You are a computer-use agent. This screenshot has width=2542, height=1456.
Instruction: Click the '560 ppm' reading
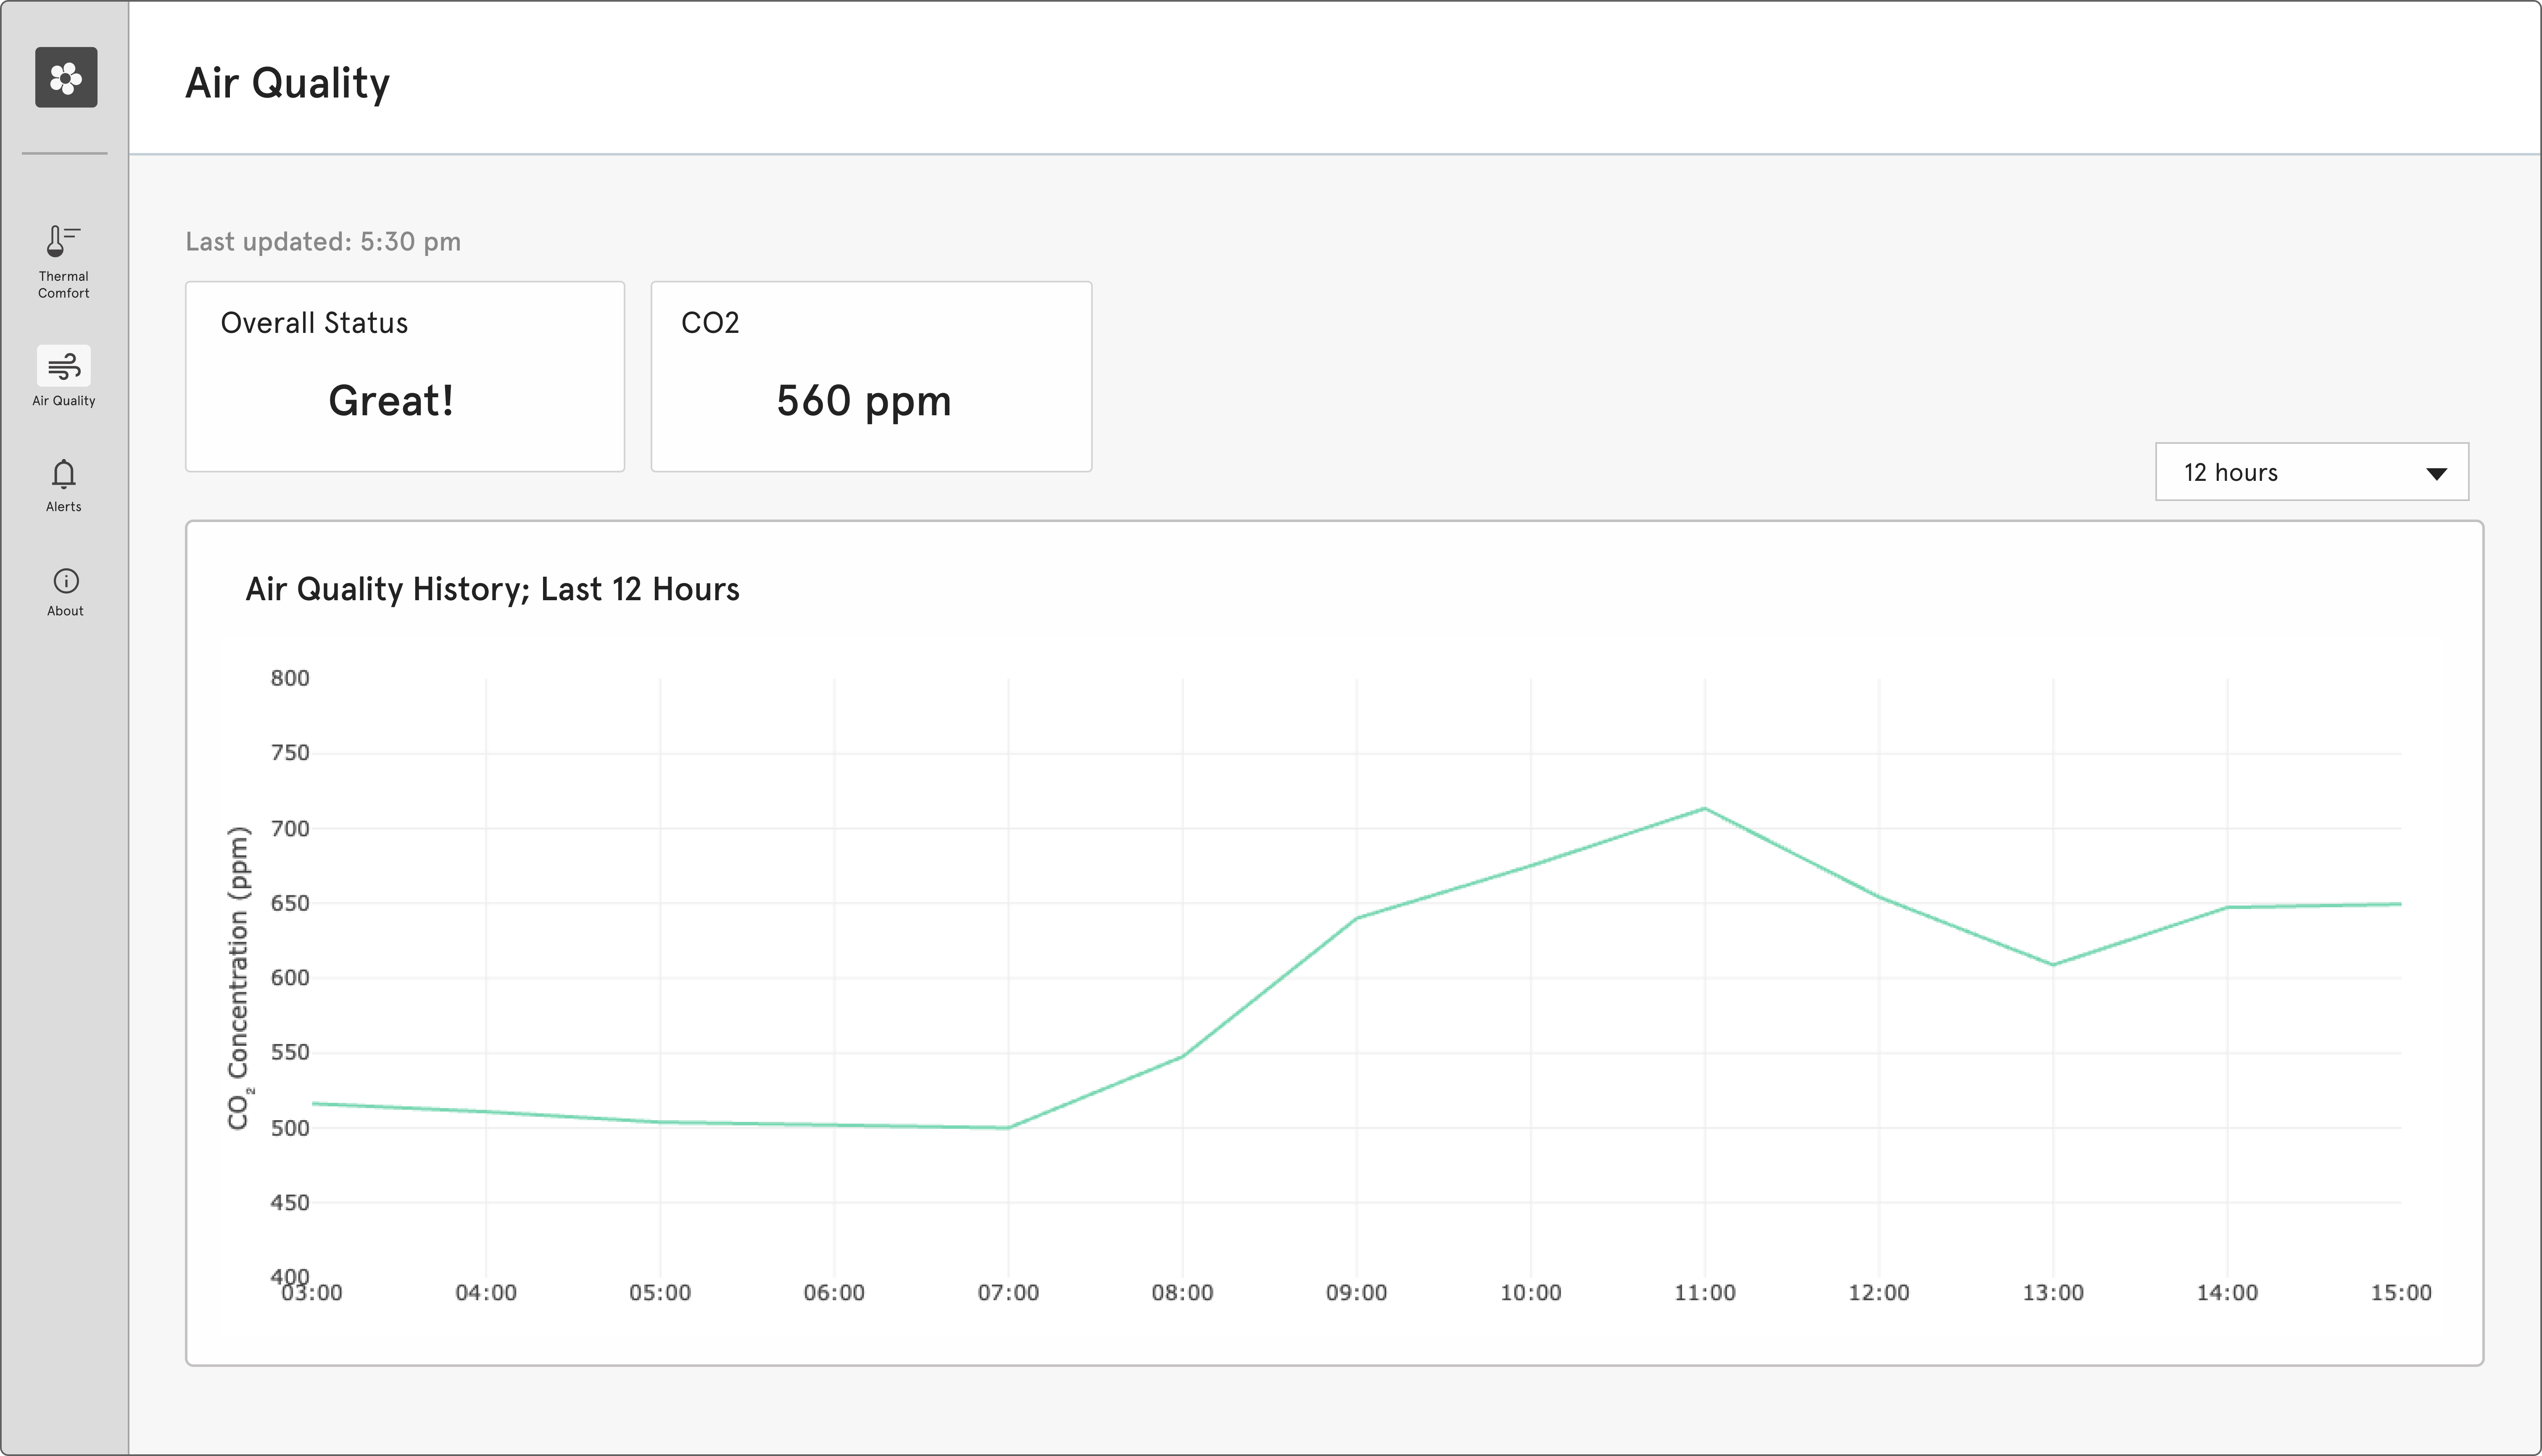click(864, 402)
